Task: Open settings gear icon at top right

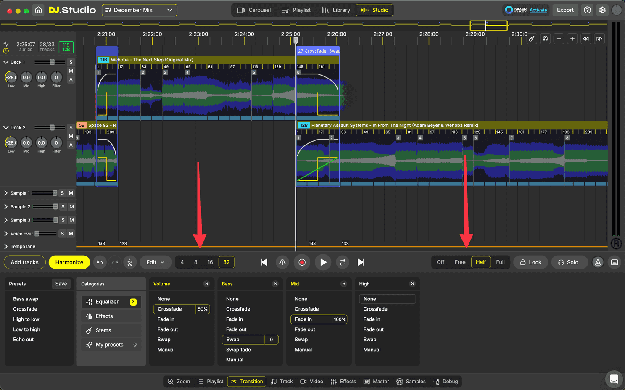Action: click(602, 10)
